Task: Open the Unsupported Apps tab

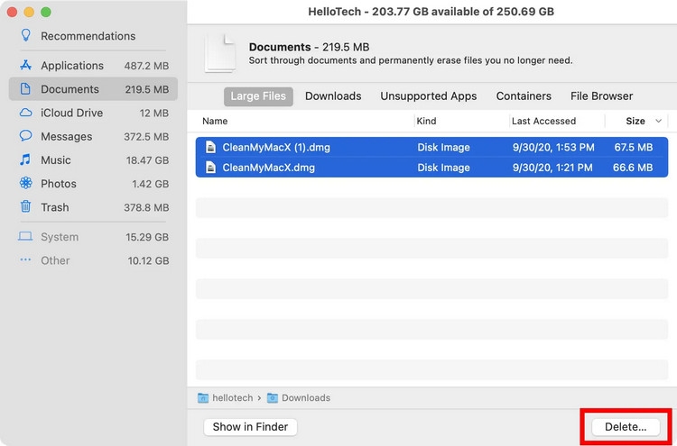Action: point(428,96)
